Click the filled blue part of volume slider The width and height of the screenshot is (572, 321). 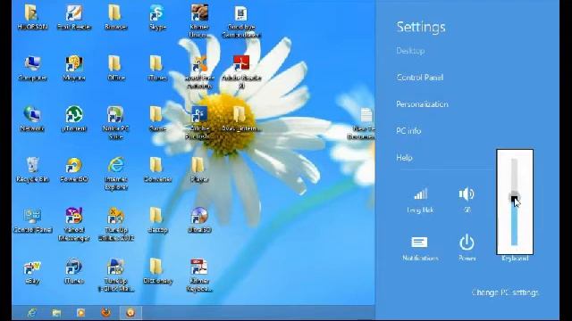point(515,224)
